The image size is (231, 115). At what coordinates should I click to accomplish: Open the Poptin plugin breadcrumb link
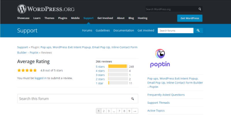coord(77,50)
